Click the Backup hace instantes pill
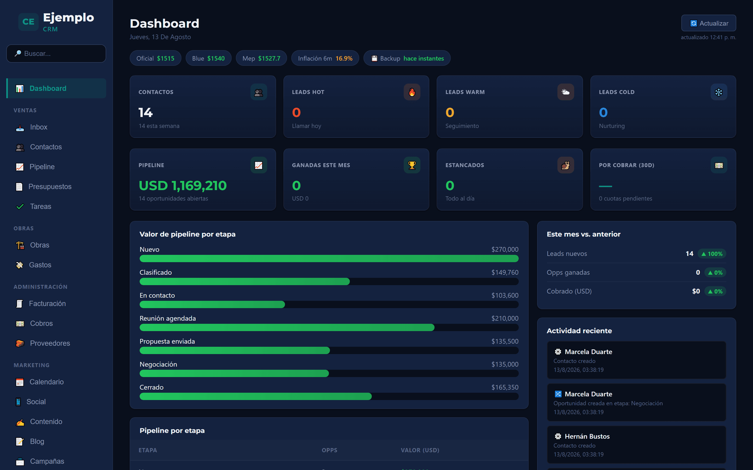This screenshot has height=470, width=753. (407, 58)
